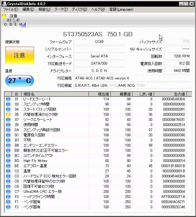Click the しきい値 column header

coord(143,94)
